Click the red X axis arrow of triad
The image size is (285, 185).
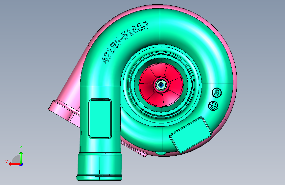click(14, 164)
